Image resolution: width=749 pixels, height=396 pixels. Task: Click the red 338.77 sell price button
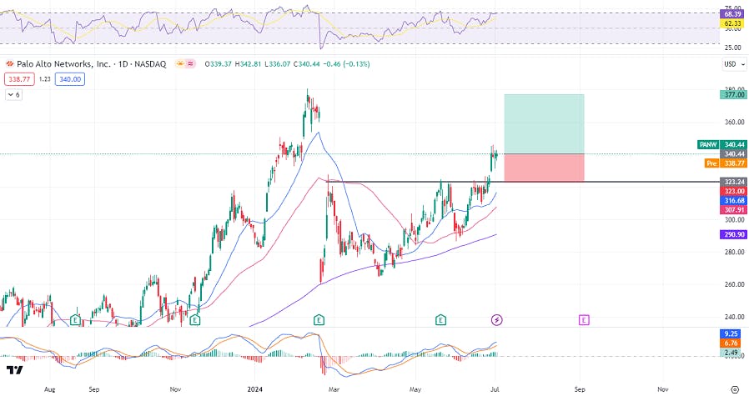(19, 79)
